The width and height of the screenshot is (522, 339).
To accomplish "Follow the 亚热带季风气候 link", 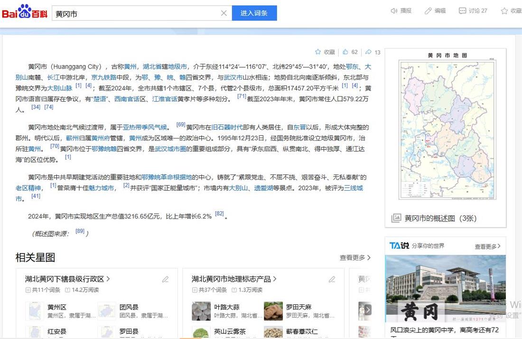I will 145,127.
